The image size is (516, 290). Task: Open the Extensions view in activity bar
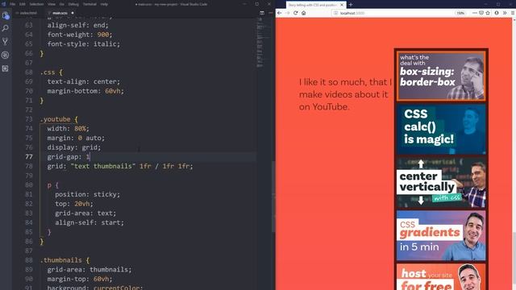(x=6, y=68)
